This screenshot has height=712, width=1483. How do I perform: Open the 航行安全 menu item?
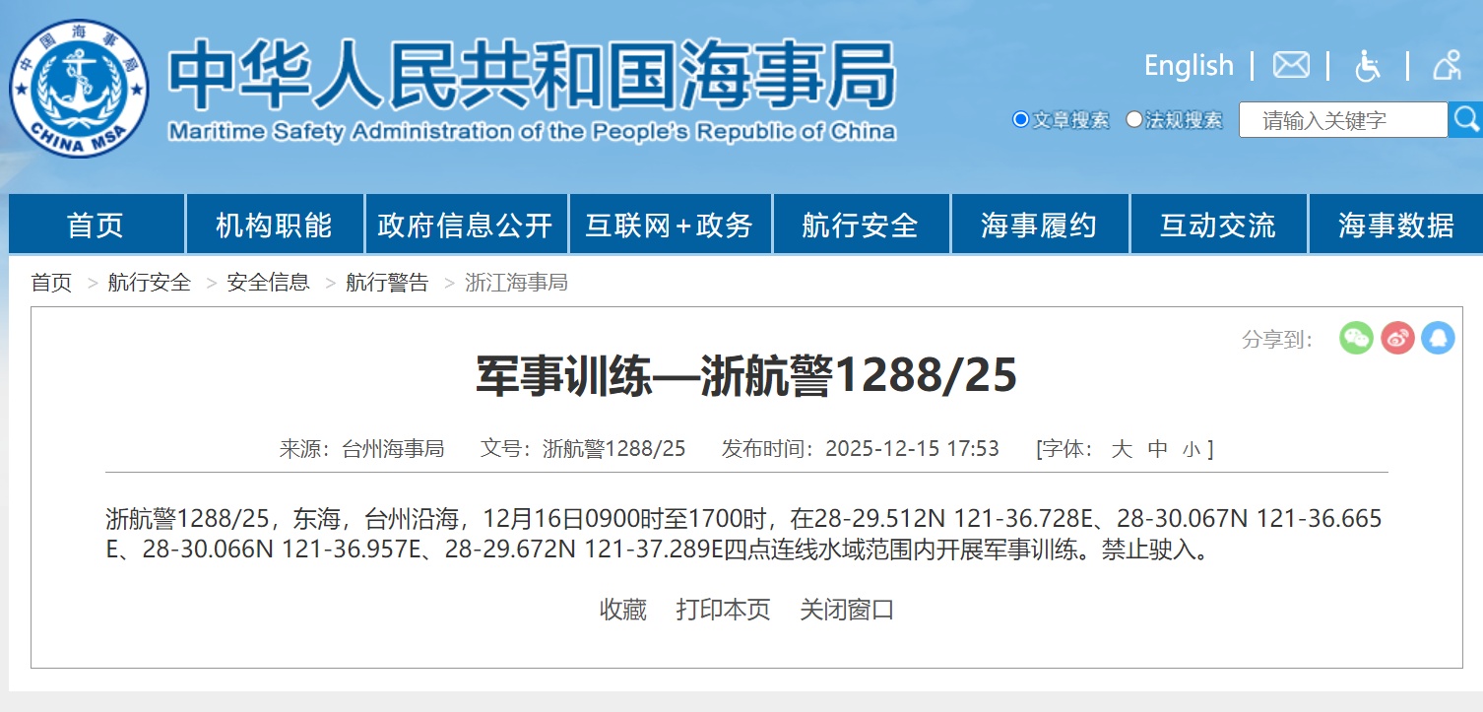pyautogui.click(x=861, y=225)
